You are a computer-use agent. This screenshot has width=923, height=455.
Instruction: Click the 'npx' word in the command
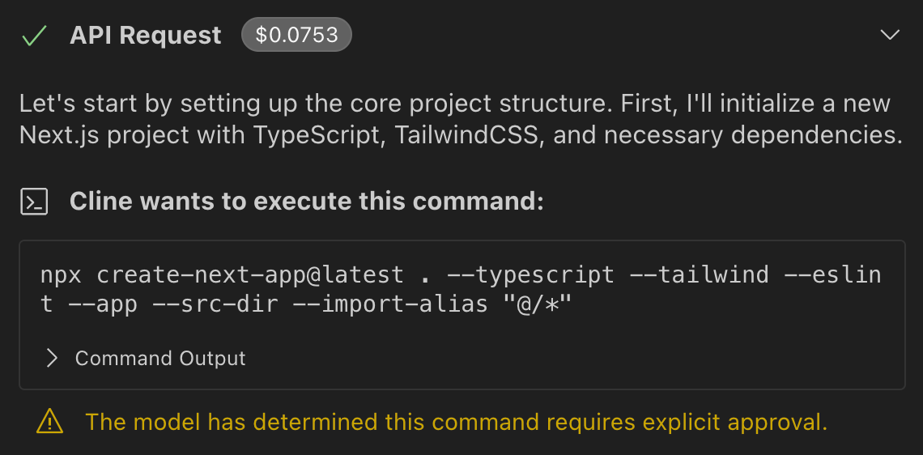(x=62, y=275)
